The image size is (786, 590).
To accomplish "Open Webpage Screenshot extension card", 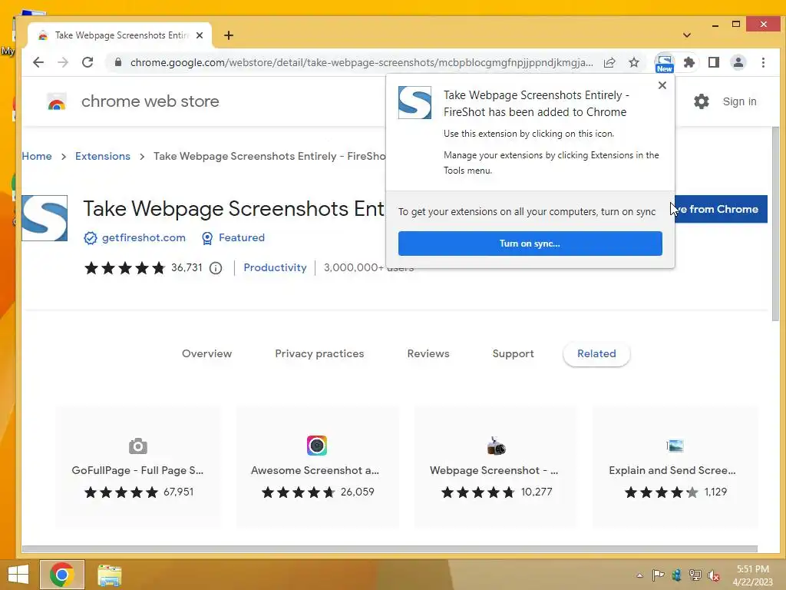I will pyautogui.click(x=495, y=466).
